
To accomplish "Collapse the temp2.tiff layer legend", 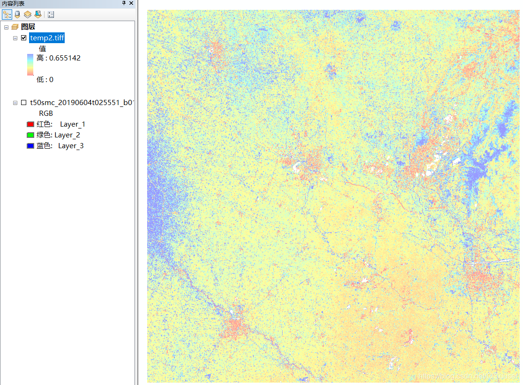I will (x=15, y=38).
